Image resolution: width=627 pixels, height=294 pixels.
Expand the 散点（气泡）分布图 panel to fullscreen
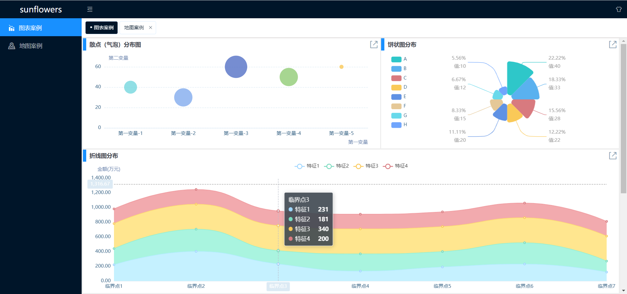click(x=374, y=45)
